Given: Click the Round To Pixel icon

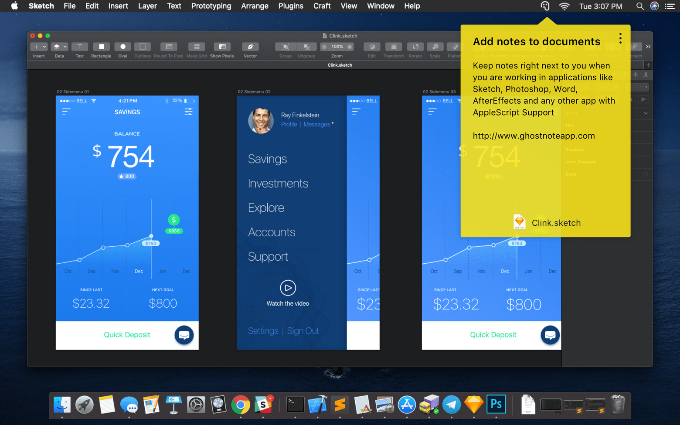Looking at the screenshot, I should pos(169,47).
